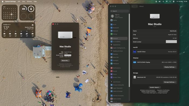Image resolution: width=189 pixels, height=106 pixels.
Task: Click the forward arrow in Settings toolbar
Action: coord(136,6)
